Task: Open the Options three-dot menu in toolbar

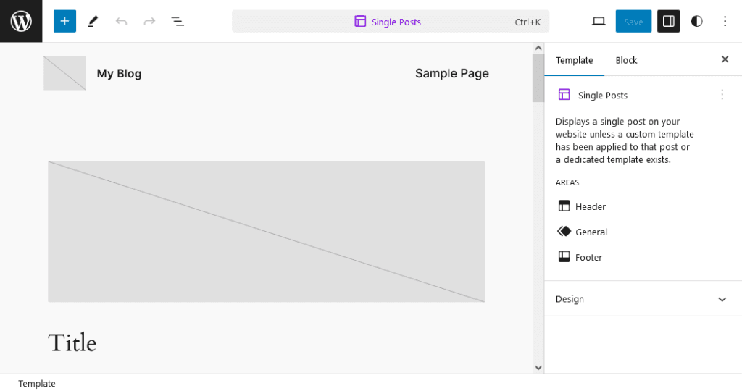Action: (x=725, y=21)
